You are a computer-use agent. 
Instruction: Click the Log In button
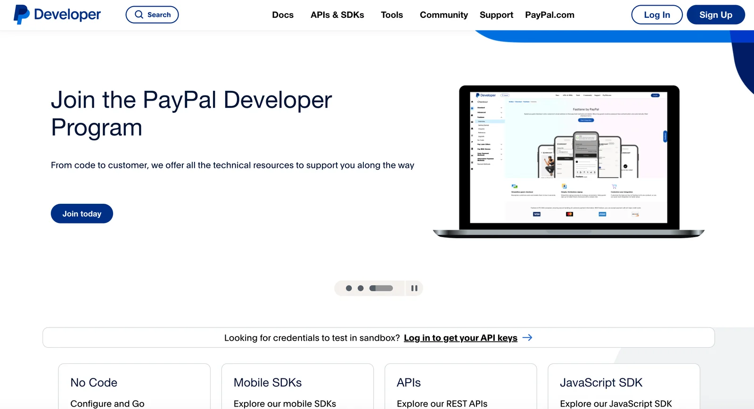coord(656,15)
